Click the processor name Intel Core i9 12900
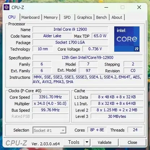The height and width of the screenshot is (150, 150). [x=70, y=29]
